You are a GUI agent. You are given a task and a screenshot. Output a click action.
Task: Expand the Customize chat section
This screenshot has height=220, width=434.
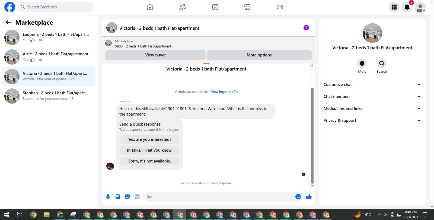(x=372, y=85)
